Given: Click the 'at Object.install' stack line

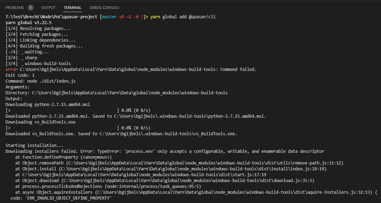Looking at the screenshot, I should [x=171, y=169].
